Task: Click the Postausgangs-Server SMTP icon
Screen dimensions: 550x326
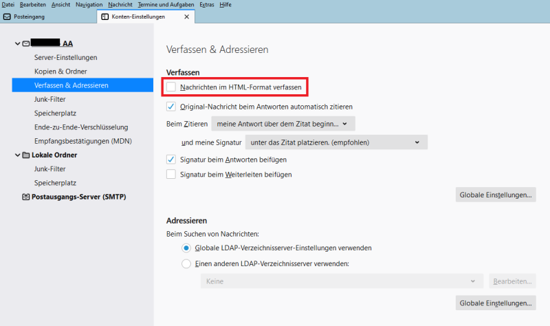Action: pyautogui.click(x=26, y=197)
